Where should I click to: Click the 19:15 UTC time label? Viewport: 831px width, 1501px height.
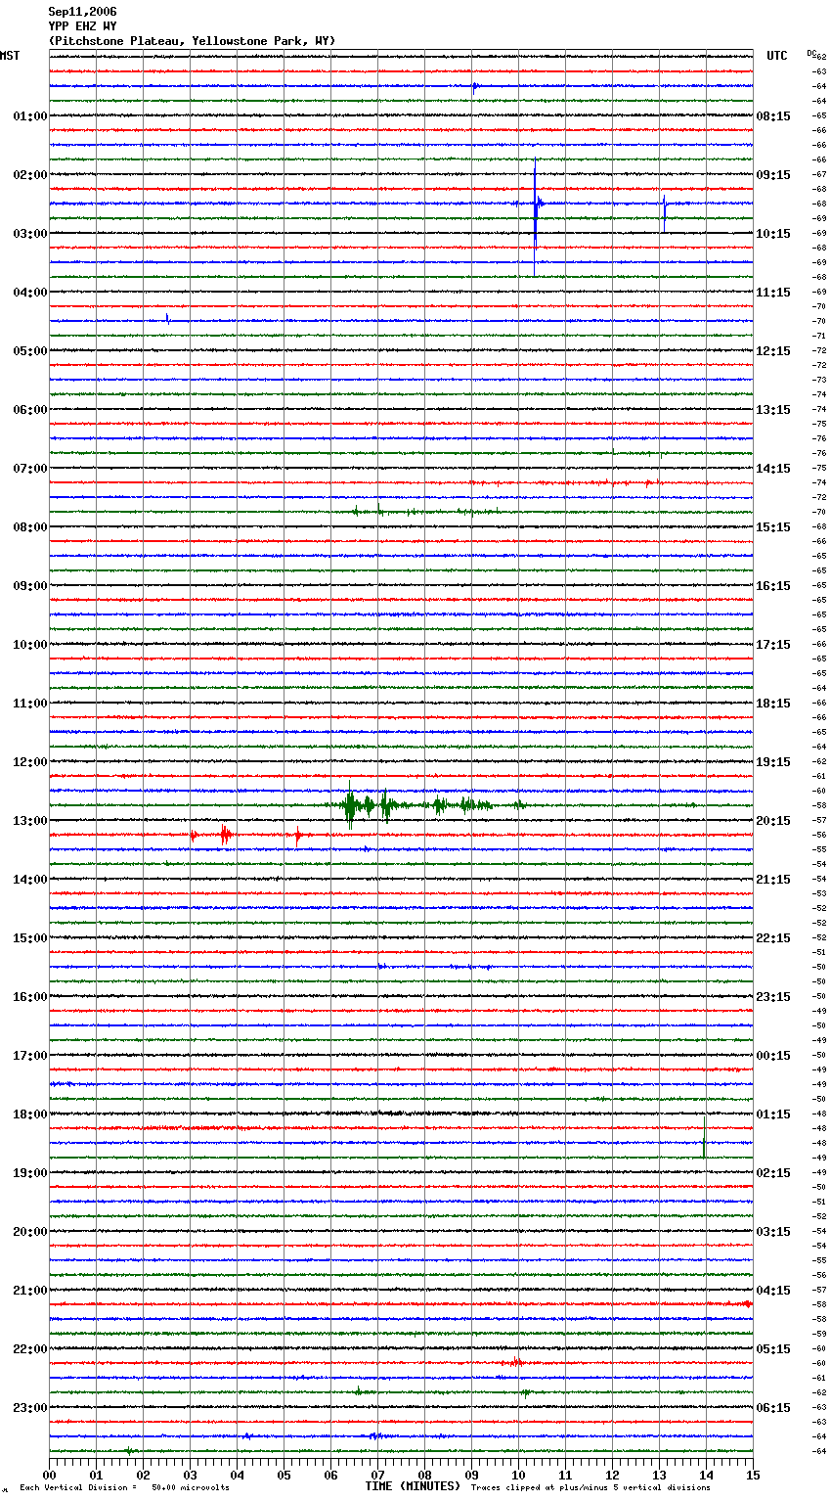(773, 762)
